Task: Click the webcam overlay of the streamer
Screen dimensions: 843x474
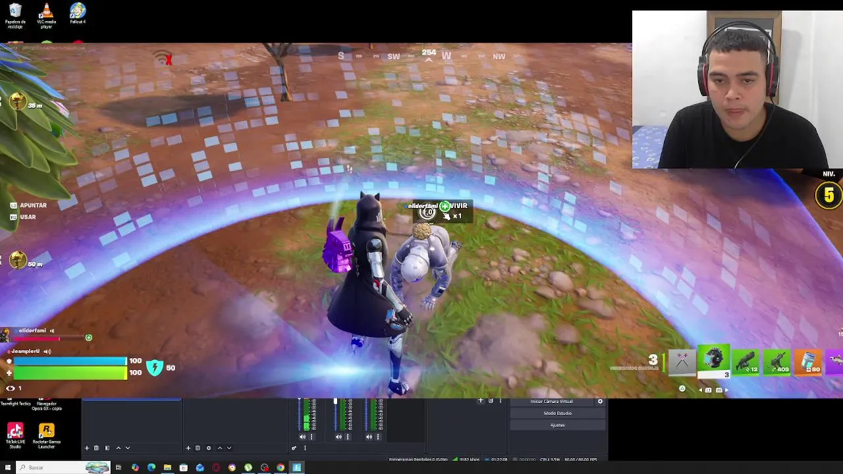Action: point(737,90)
